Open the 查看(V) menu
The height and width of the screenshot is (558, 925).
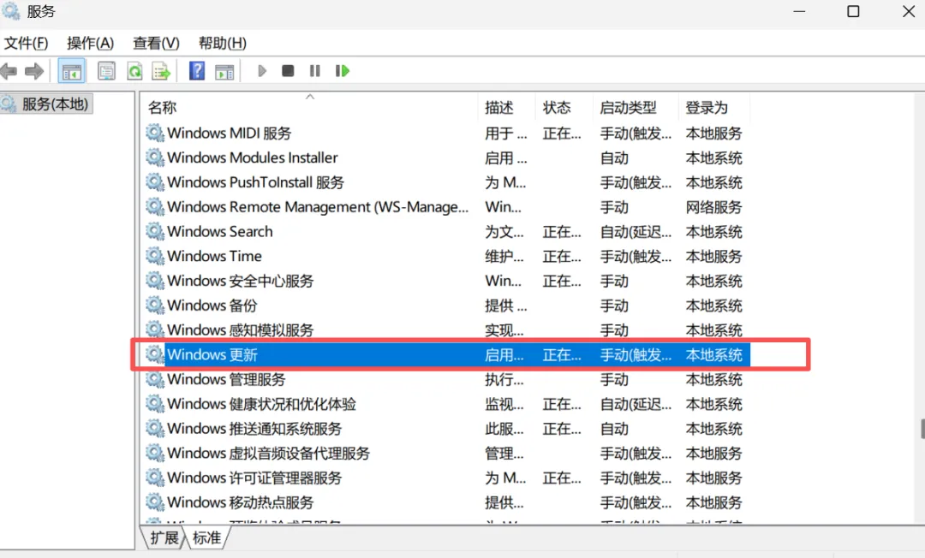(156, 43)
